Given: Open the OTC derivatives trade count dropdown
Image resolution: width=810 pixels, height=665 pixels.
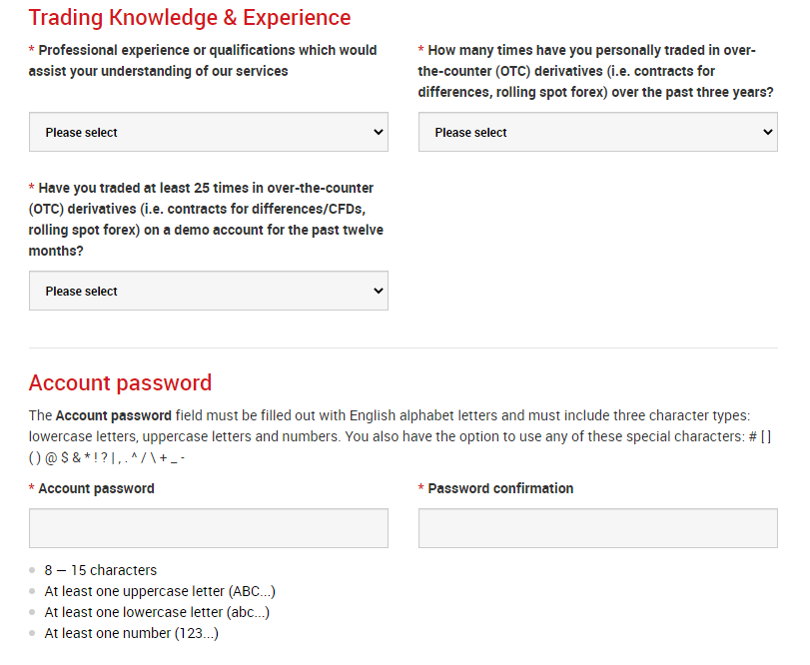Looking at the screenshot, I should (597, 132).
